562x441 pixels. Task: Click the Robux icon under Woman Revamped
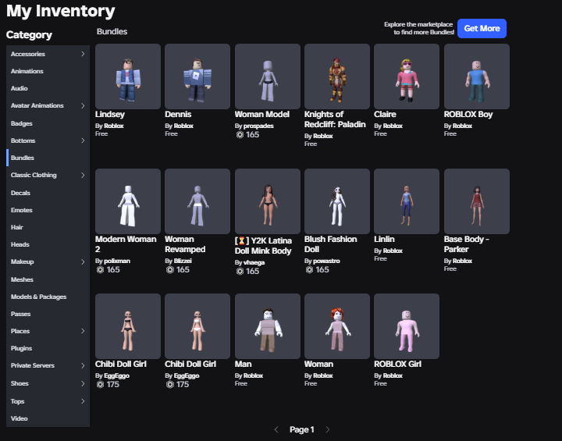[x=170, y=269]
